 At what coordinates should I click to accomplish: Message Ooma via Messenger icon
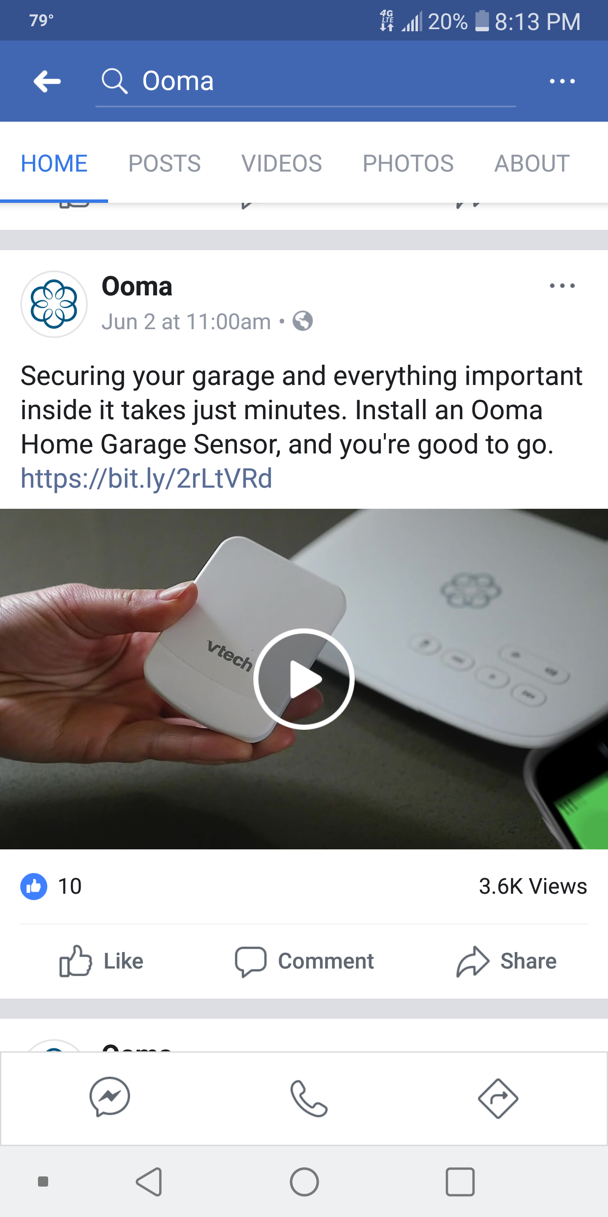[x=109, y=1097]
